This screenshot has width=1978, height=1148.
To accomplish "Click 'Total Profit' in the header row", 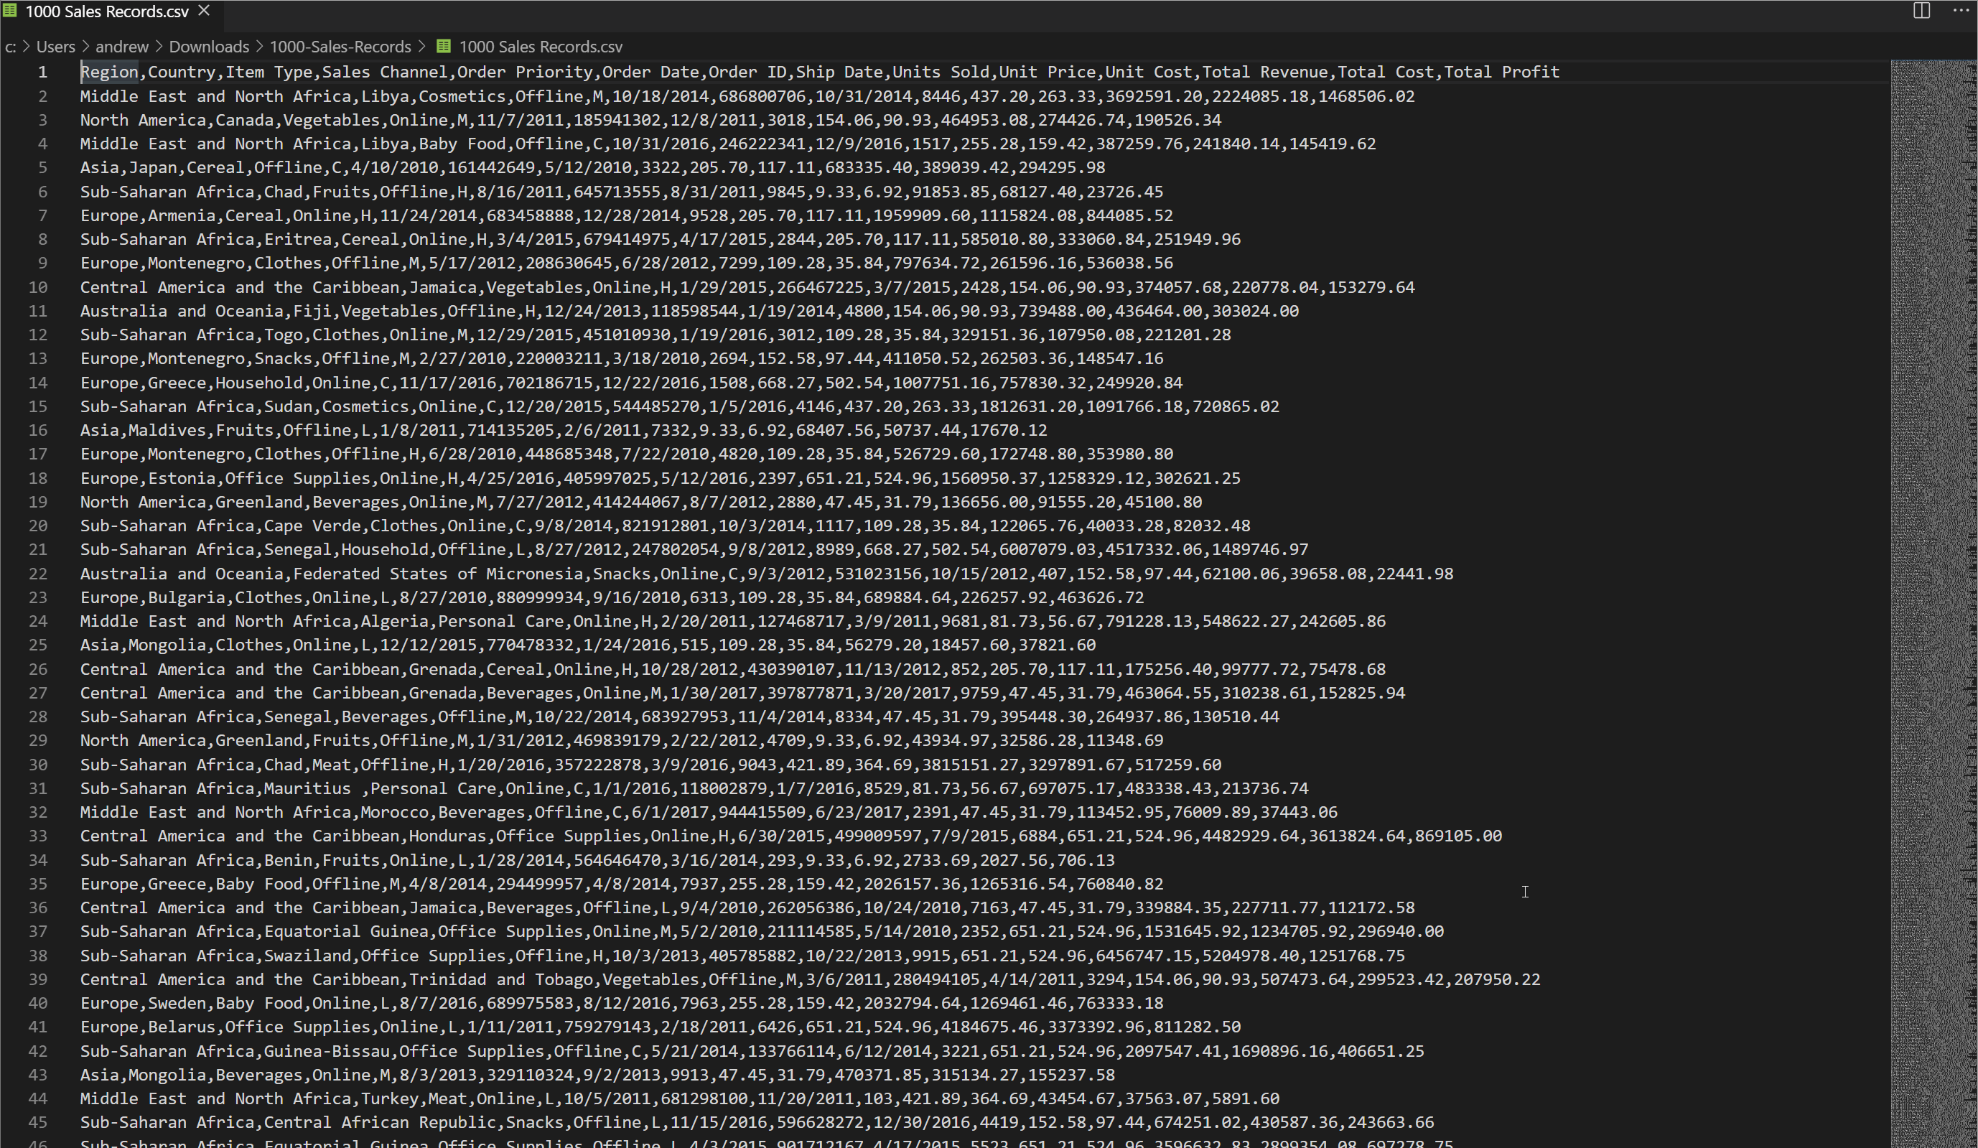I will click(1501, 73).
